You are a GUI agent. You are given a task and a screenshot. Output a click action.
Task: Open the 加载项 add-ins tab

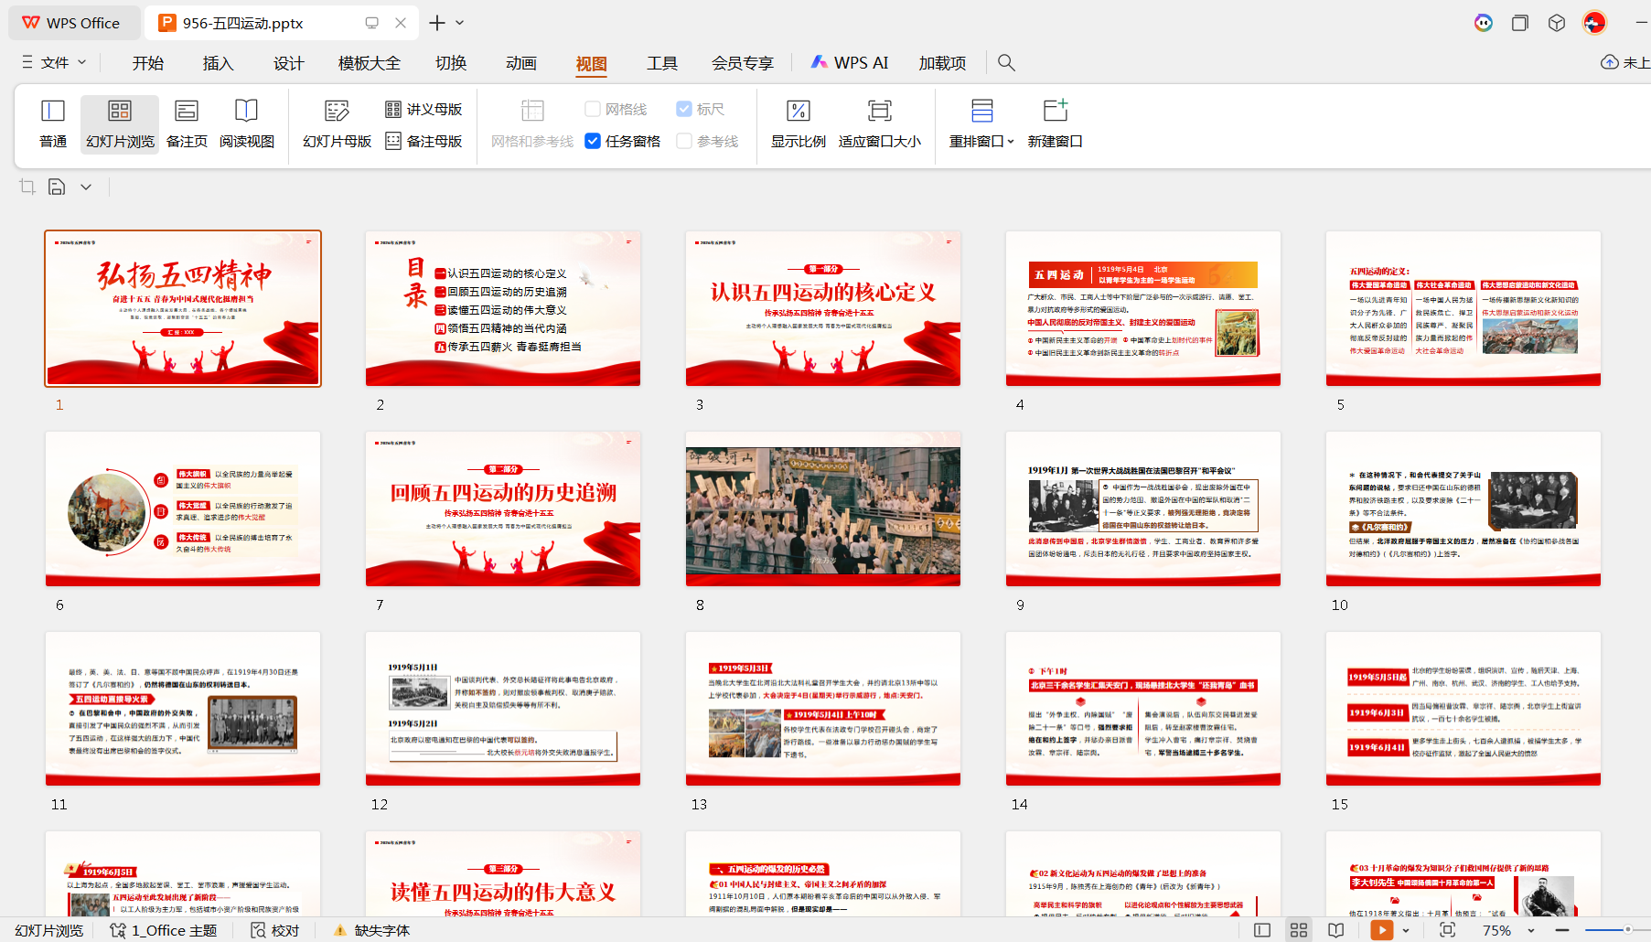[942, 62]
